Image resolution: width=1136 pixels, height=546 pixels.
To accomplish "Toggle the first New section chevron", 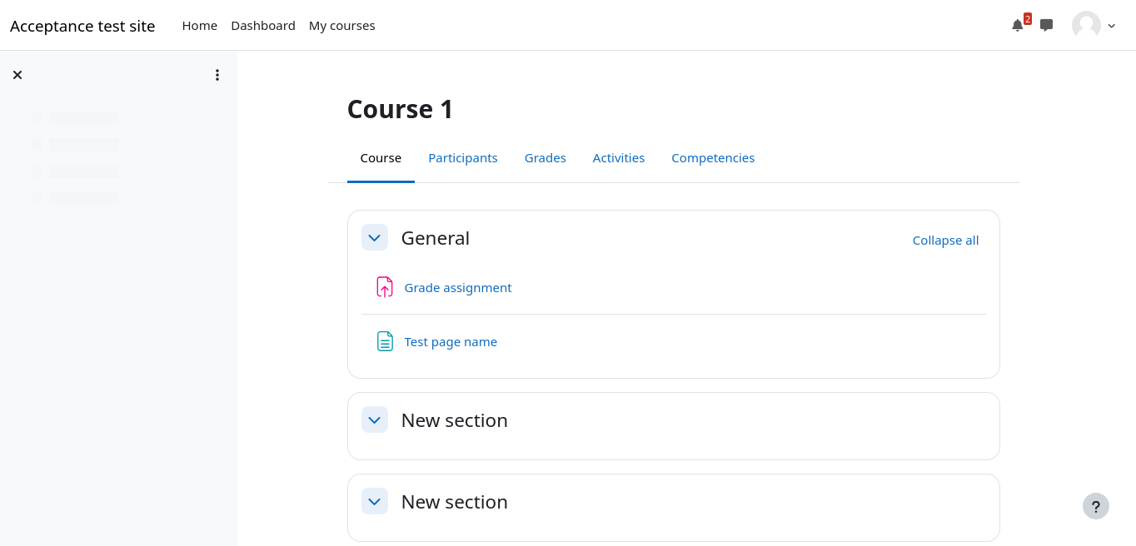I will [375, 420].
